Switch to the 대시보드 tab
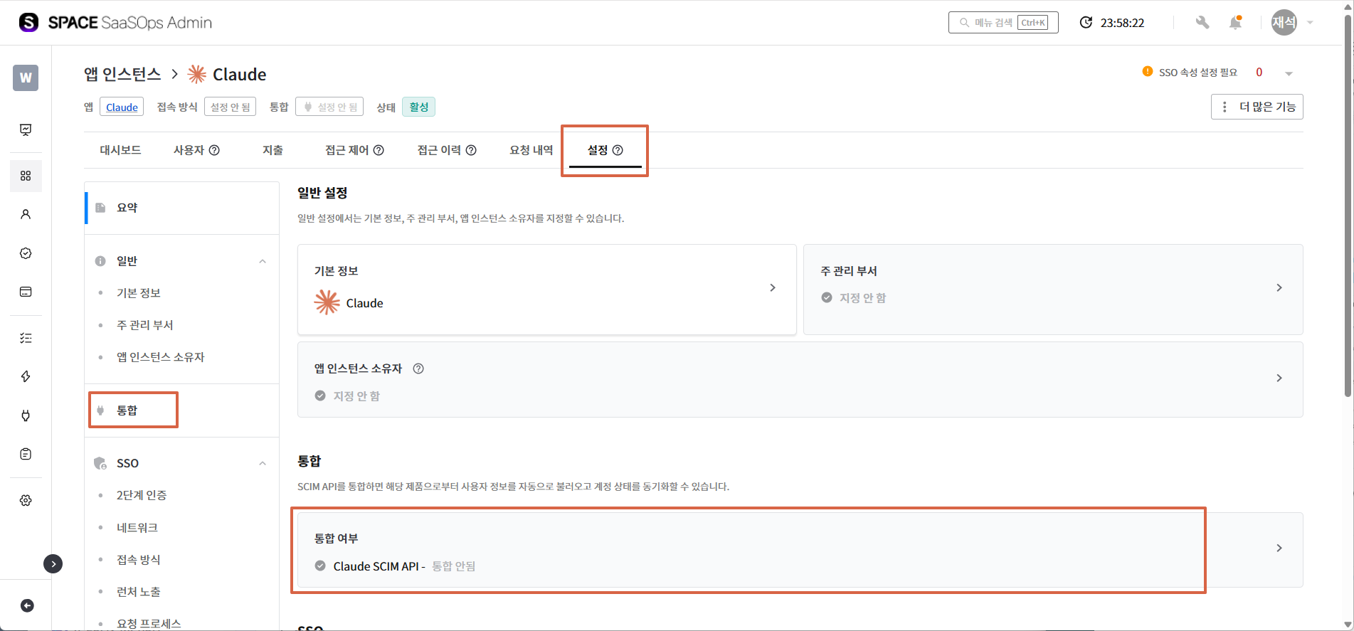 pos(120,150)
